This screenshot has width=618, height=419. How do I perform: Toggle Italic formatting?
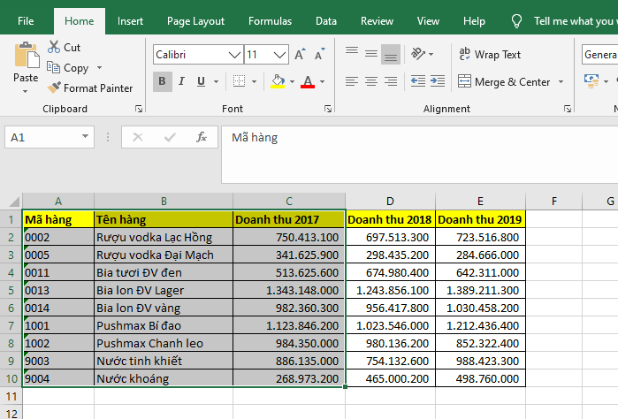(x=182, y=82)
